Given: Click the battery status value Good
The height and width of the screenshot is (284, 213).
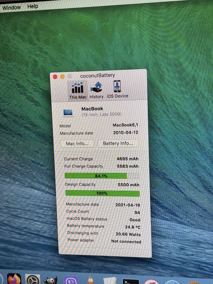Looking at the screenshot, I should [135, 220].
